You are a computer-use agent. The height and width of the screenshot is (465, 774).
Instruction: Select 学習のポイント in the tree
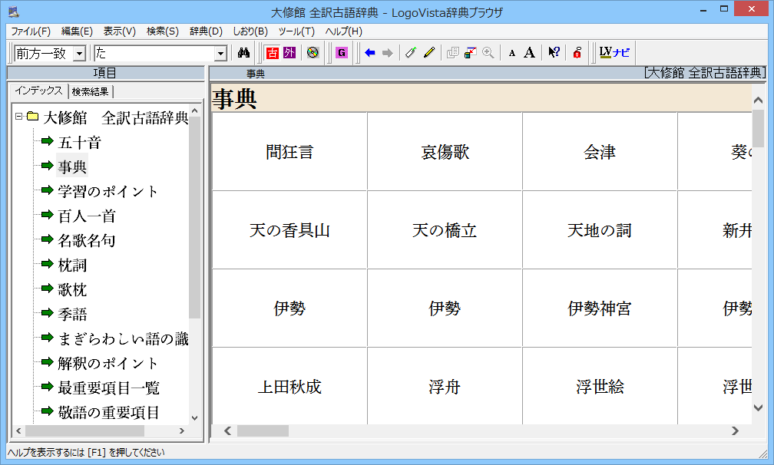coord(108,191)
